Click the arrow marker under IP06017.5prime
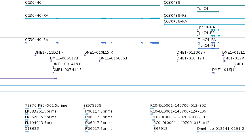This screenshot has height=133, width=245. (x=86, y=132)
